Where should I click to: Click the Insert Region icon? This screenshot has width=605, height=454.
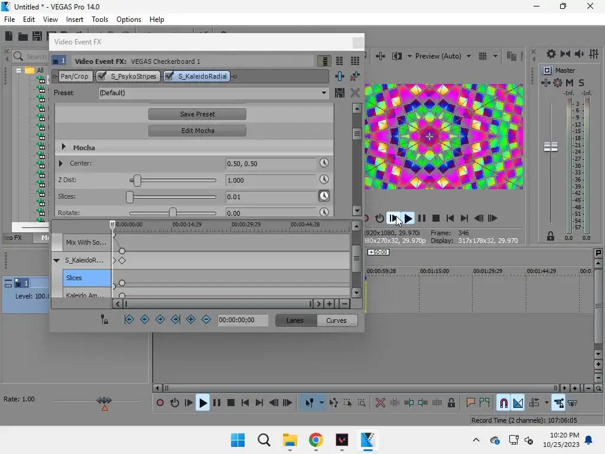(x=484, y=403)
